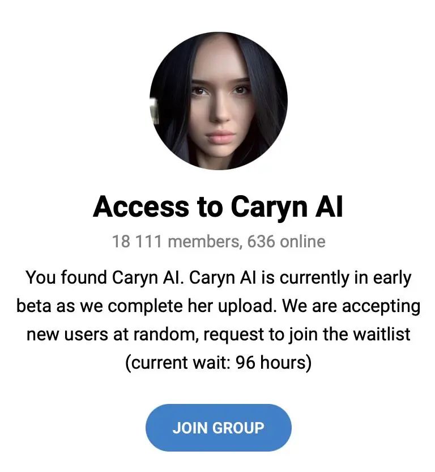The width and height of the screenshot is (435, 472).
Task: Click the '636 online' status text
Action: point(286,242)
